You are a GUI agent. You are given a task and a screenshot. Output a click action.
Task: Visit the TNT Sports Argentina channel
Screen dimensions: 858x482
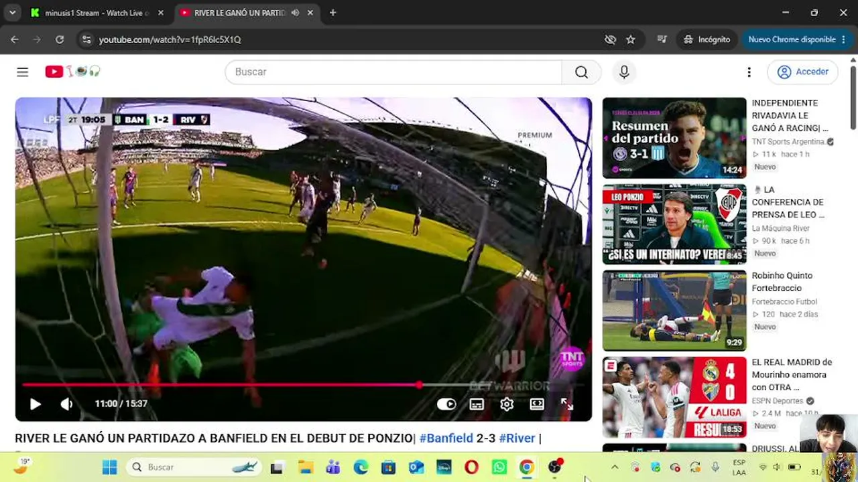coord(788,142)
